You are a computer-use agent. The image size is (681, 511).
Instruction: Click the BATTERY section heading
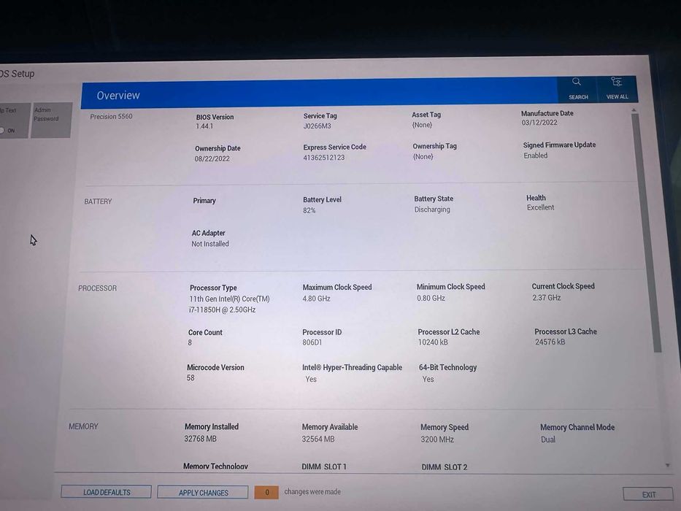coord(98,201)
